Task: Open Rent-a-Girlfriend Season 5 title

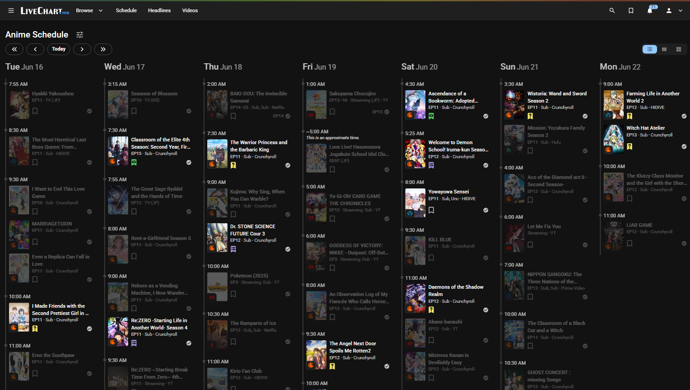Action: tap(161, 238)
